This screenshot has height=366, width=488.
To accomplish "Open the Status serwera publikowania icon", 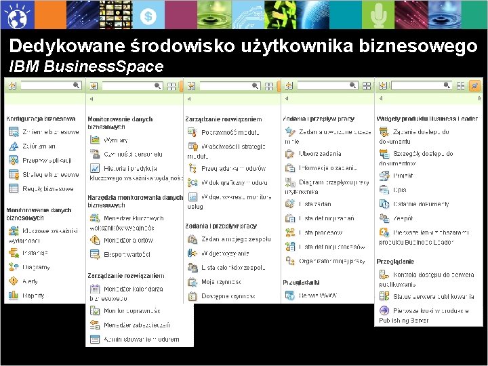I will coord(384,296).
